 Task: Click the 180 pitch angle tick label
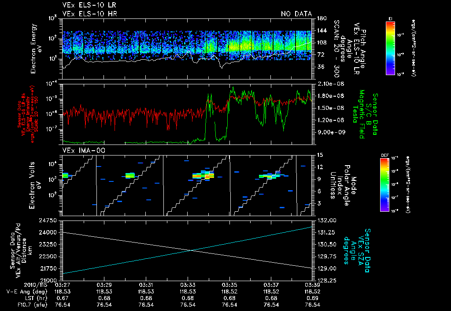coord(322,18)
